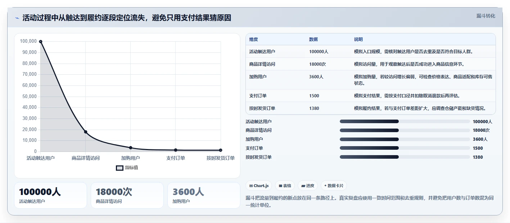The image size is (510, 223).
Task: Click the 1500 cell in the table
Action: [314, 96]
